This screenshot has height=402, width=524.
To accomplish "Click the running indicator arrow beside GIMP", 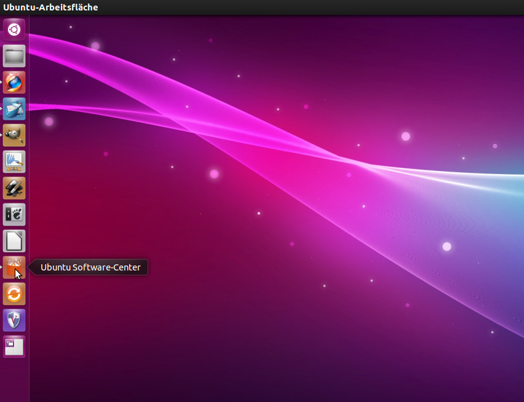I will (2, 135).
